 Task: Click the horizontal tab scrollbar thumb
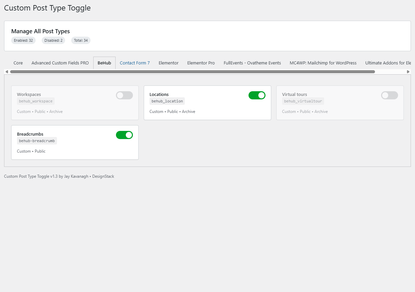pos(193,72)
